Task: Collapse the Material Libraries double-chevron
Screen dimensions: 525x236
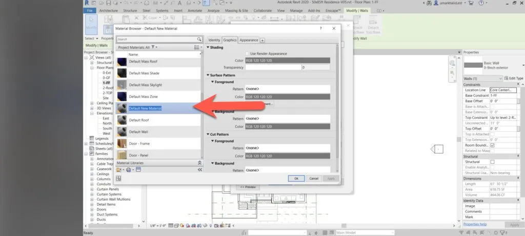Action: (x=199, y=163)
